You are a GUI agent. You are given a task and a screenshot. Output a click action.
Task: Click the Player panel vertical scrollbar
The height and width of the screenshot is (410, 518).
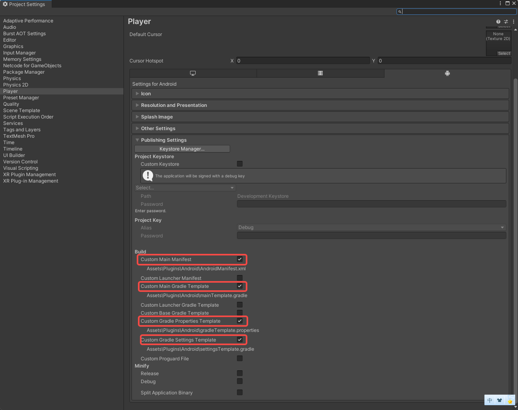point(516,200)
